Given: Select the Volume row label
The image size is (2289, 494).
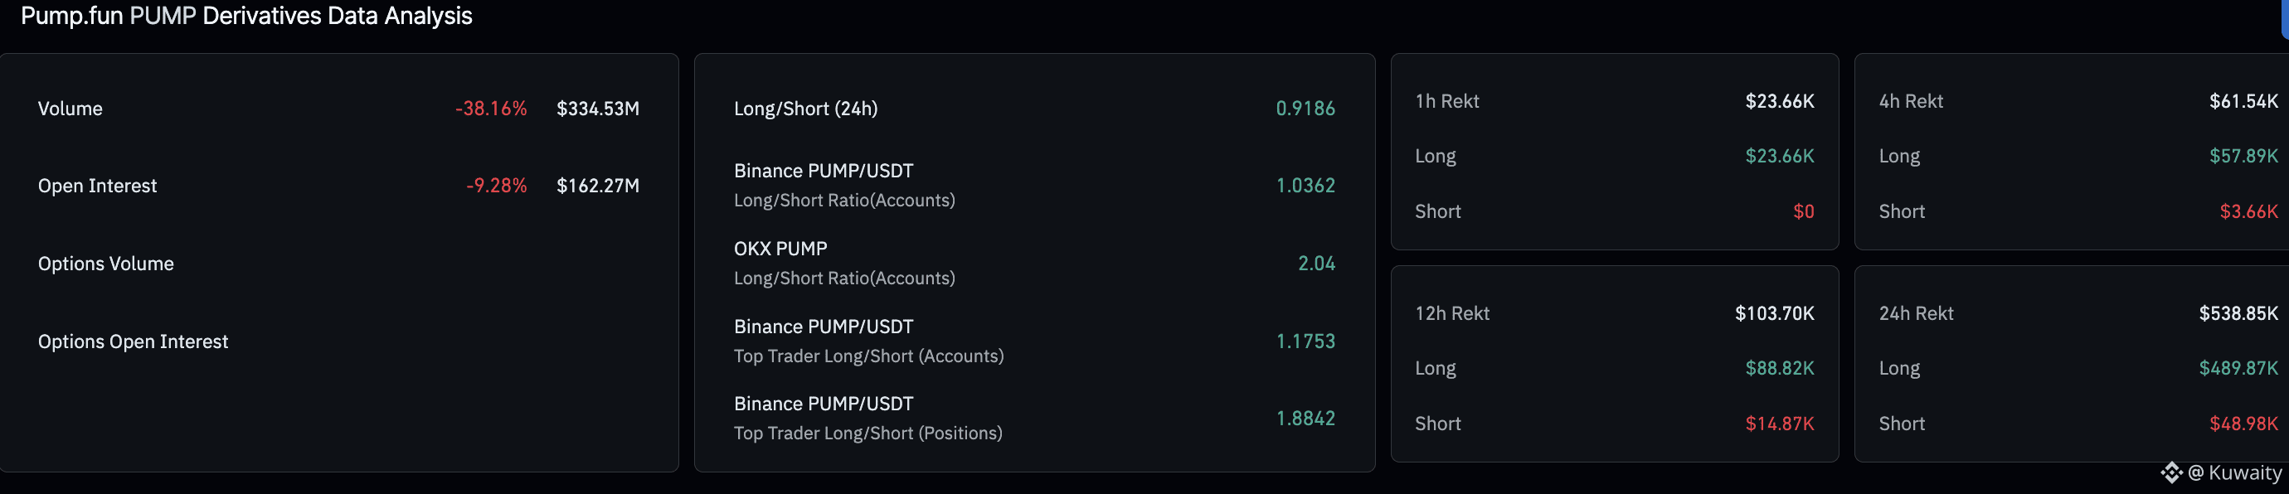Looking at the screenshot, I should 70,109.
